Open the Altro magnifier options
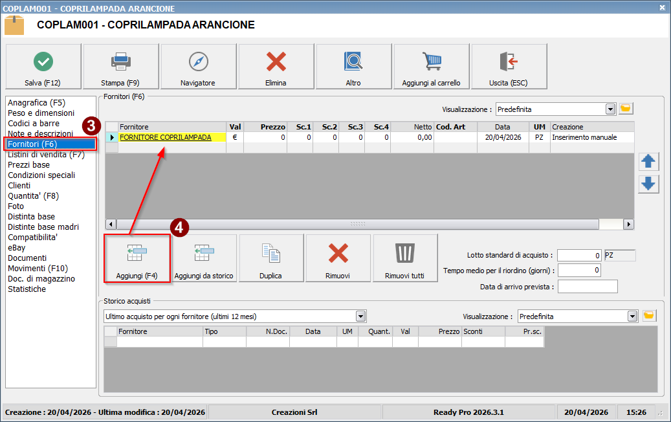671x422 pixels. (x=354, y=67)
